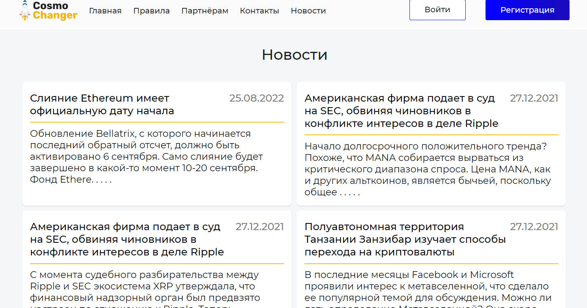The width and height of the screenshot is (587, 308).
Task: Click the text starting 'В последние месяцы Facebook'
Action: (x=428, y=289)
